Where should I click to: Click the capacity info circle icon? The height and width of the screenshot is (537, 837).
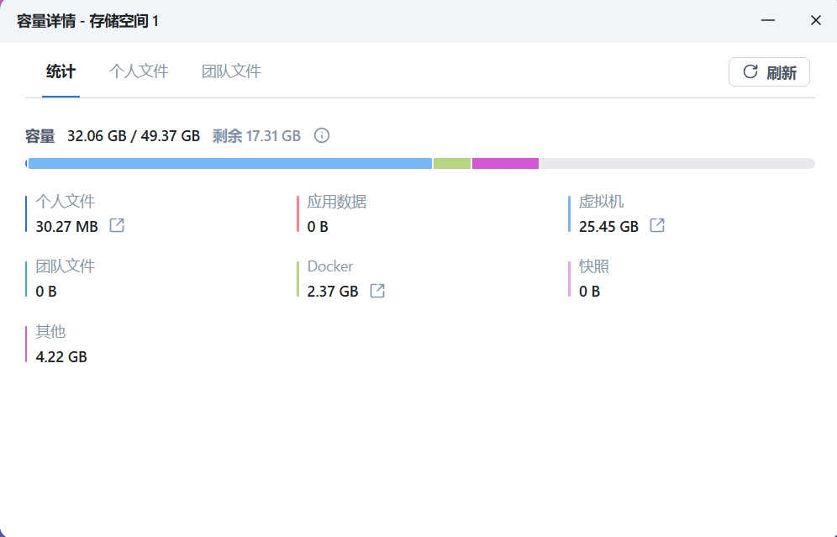click(x=321, y=135)
